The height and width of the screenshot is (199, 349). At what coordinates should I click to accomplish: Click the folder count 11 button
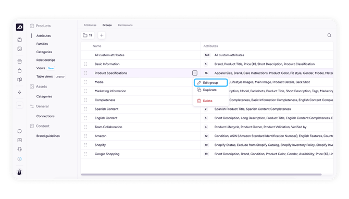tap(88, 35)
